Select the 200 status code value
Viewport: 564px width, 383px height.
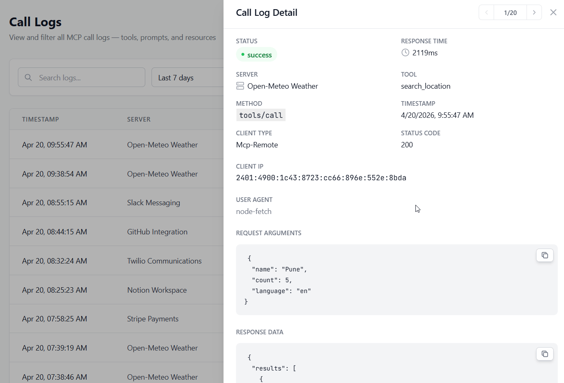pyautogui.click(x=407, y=145)
